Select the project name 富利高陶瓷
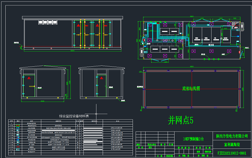Viewport: 252px width, 158px height. (232, 145)
